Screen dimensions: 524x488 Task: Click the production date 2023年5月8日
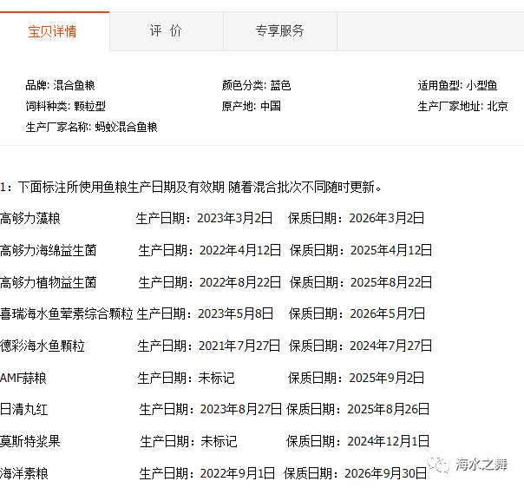(236, 313)
